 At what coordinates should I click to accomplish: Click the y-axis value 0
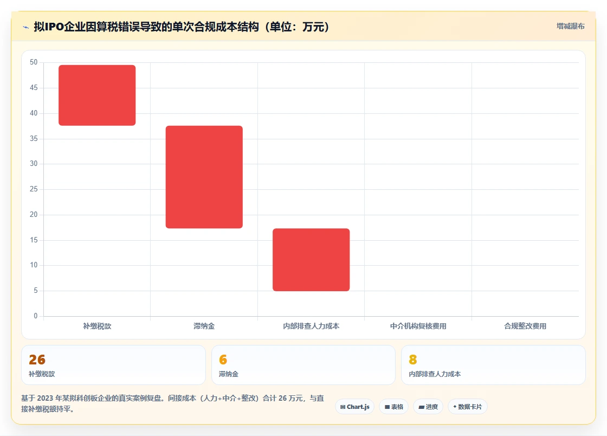click(x=36, y=316)
